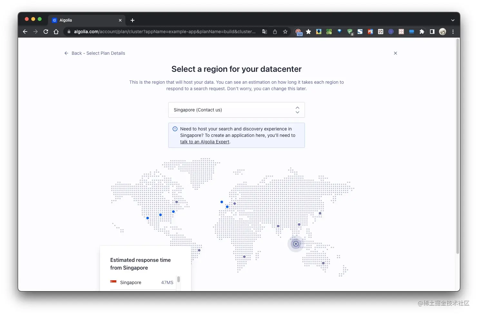Select the Australia datacenter marker

coord(323,263)
